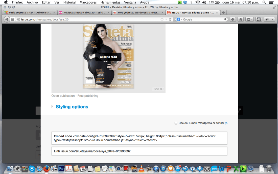Open Skype from the dock
This screenshot has height=174, width=278.
click(x=32, y=168)
